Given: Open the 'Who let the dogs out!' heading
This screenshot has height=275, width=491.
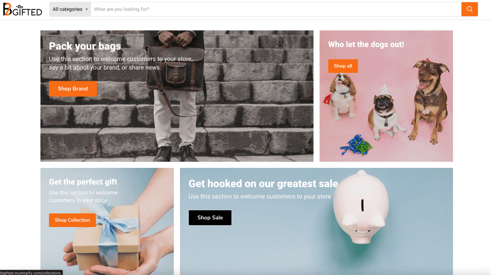Looking at the screenshot, I should point(366,44).
